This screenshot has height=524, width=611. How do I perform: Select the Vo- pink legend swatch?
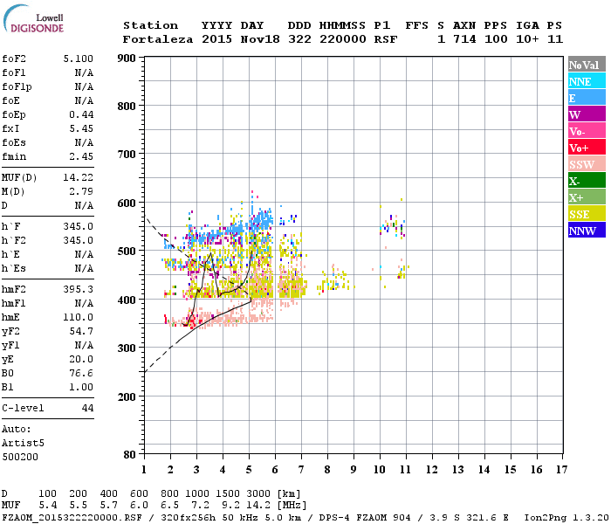click(x=587, y=130)
